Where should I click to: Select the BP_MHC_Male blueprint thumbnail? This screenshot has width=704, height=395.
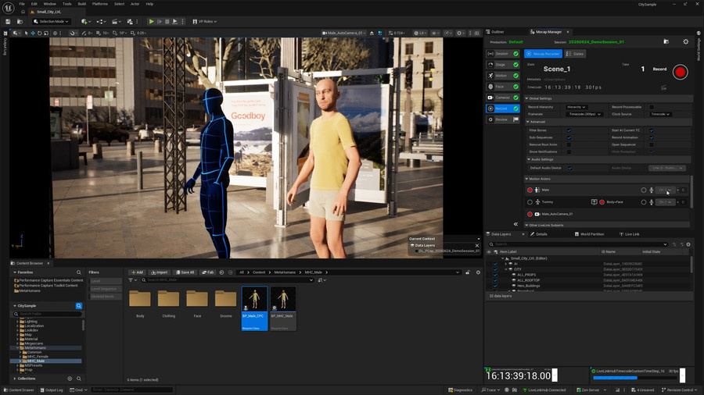point(283,308)
